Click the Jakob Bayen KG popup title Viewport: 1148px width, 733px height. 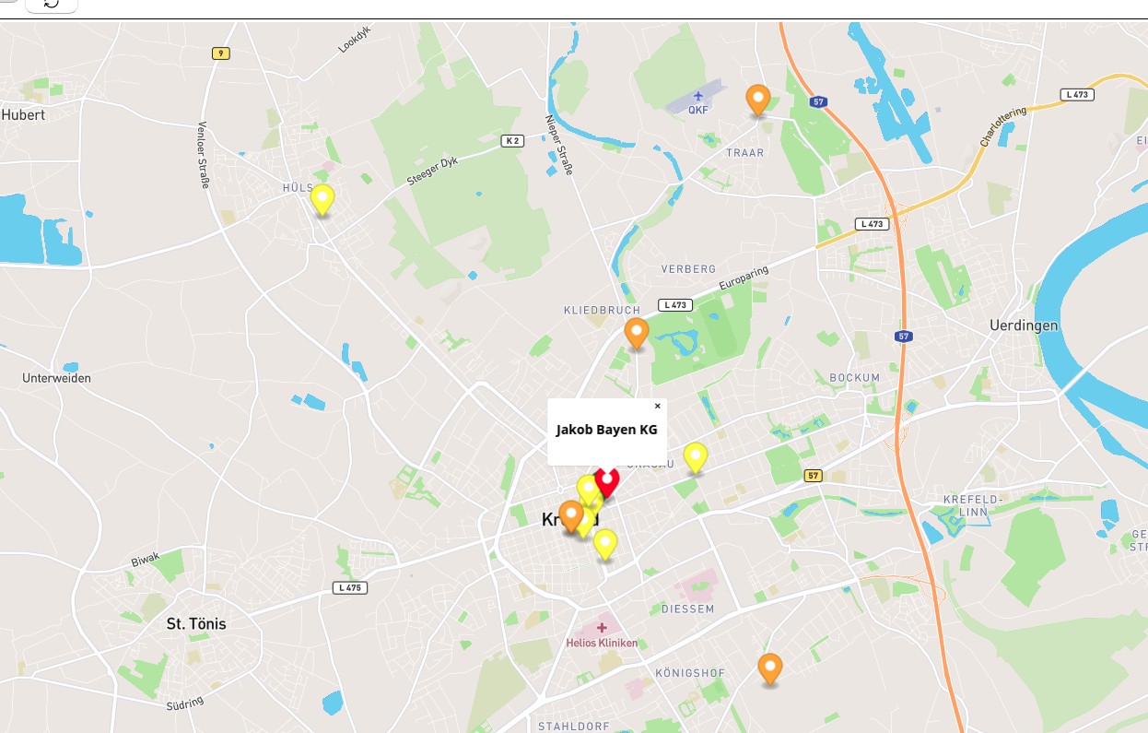click(x=607, y=430)
